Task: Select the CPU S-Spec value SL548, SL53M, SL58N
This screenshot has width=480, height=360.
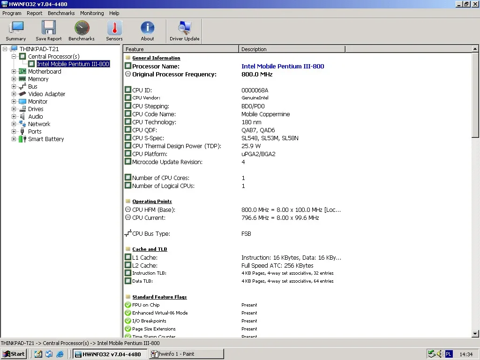Action: coord(270,138)
